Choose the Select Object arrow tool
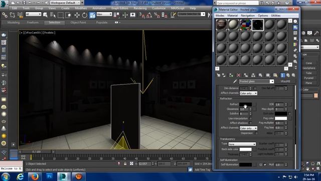Screen dimensions: 321x181 point(46,15)
